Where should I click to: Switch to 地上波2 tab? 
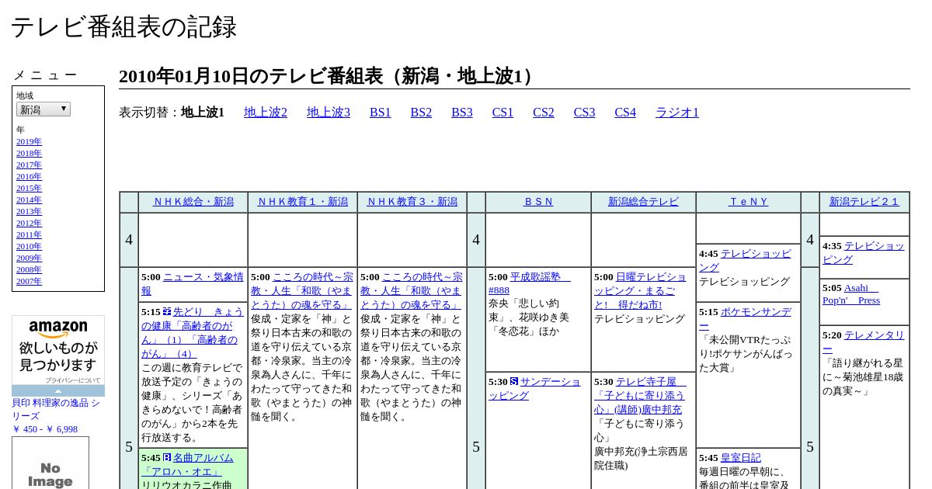[x=266, y=113]
